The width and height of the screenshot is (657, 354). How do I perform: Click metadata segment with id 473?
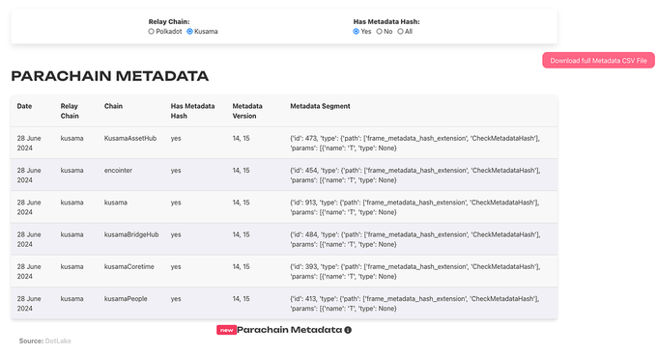click(x=414, y=143)
